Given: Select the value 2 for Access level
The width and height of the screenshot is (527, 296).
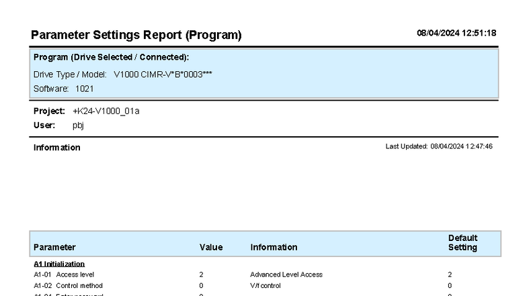Looking at the screenshot, I should pos(202,275).
